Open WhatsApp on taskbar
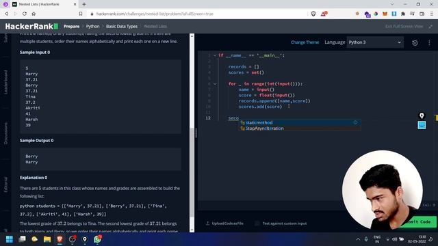This screenshot has width=438, height=246. (97, 239)
